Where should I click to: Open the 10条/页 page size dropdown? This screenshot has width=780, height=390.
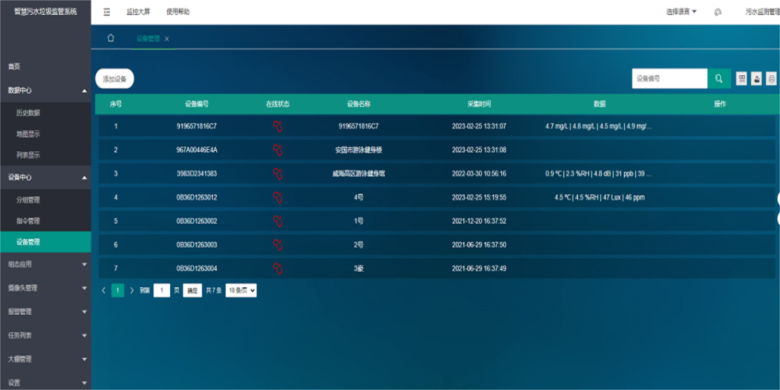(241, 291)
